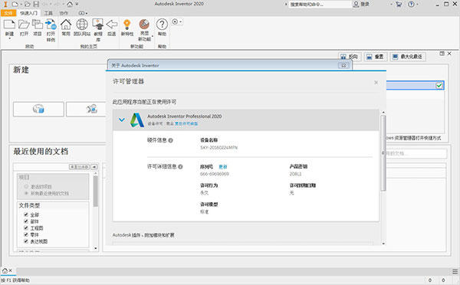Click the Inventor 'I' application logo

click(x=5, y=4)
